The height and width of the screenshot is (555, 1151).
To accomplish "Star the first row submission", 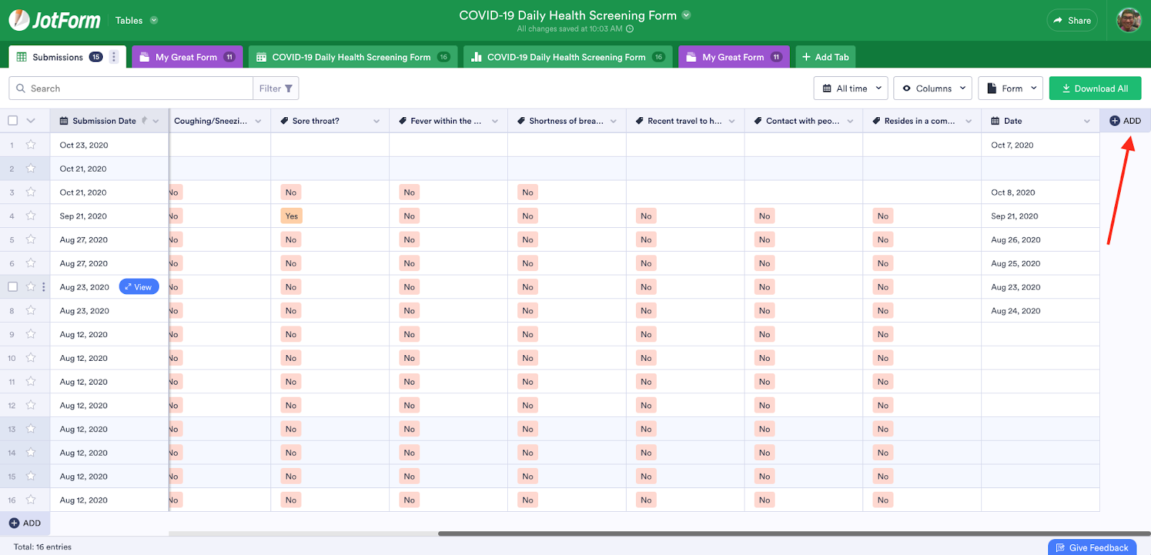I will (x=31, y=145).
